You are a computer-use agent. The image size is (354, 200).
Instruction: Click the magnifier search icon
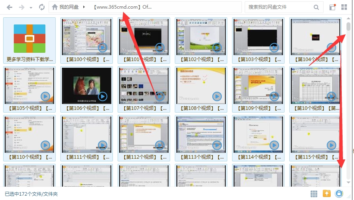316,7
